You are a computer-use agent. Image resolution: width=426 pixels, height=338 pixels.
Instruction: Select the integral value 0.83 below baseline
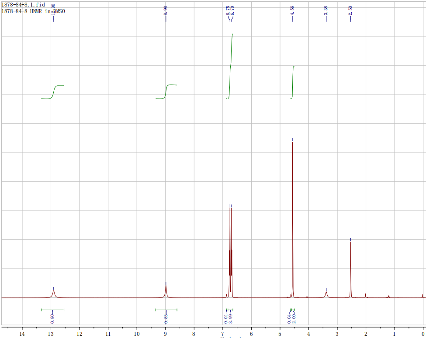[166, 318]
